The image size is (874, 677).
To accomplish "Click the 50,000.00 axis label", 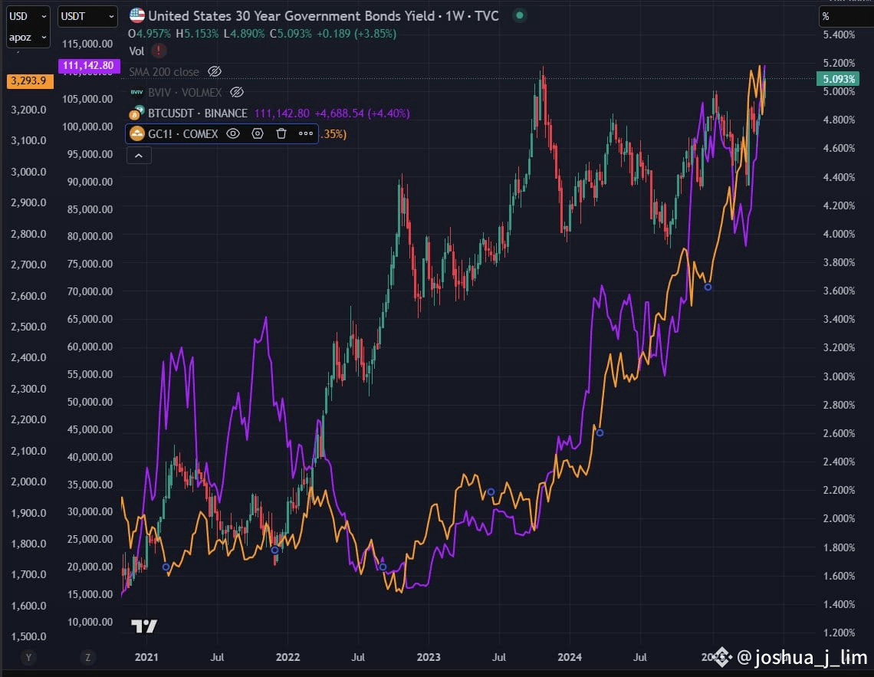I will (90, 402).
